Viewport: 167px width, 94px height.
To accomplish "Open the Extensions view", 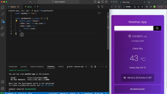I will pos(3,34).
